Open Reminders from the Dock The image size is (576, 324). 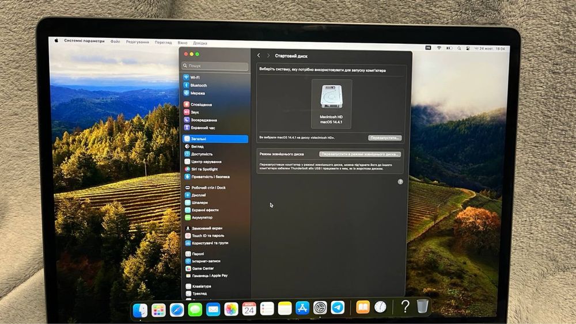[267, 308]
